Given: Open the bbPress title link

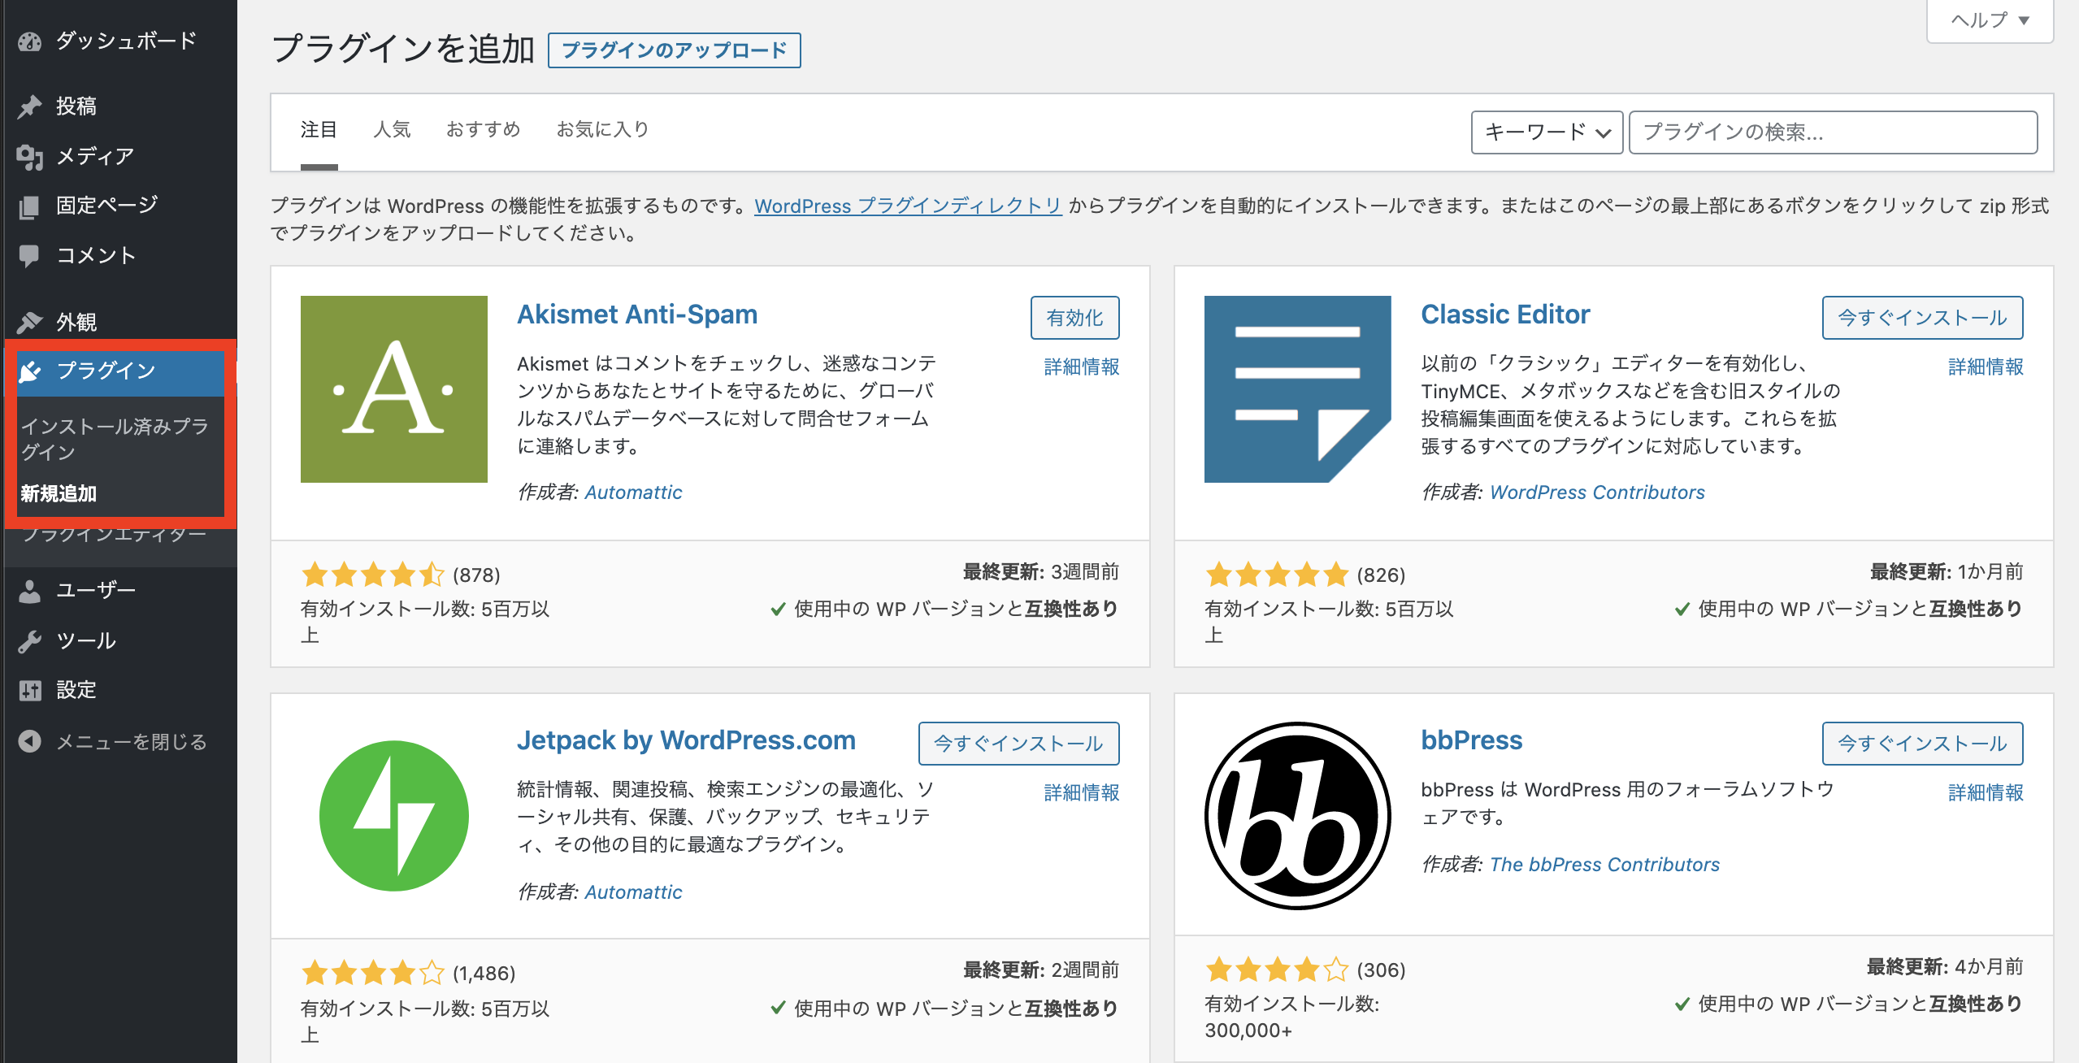Looking at the screenshot, I should 1471,740.
